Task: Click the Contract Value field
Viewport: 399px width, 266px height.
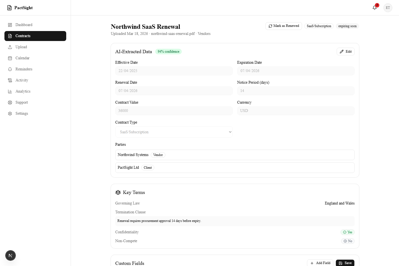Action: 174,111
